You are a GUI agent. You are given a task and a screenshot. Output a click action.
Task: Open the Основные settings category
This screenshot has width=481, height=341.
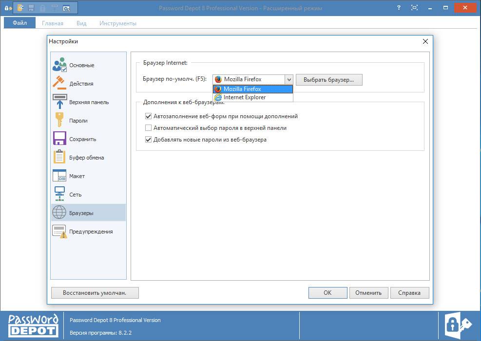[88, 65]
